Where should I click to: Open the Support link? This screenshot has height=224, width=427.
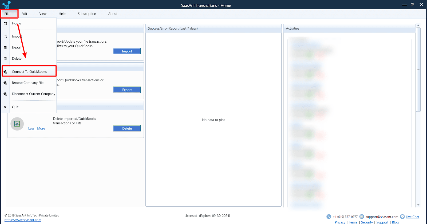[x=382, y=222]
